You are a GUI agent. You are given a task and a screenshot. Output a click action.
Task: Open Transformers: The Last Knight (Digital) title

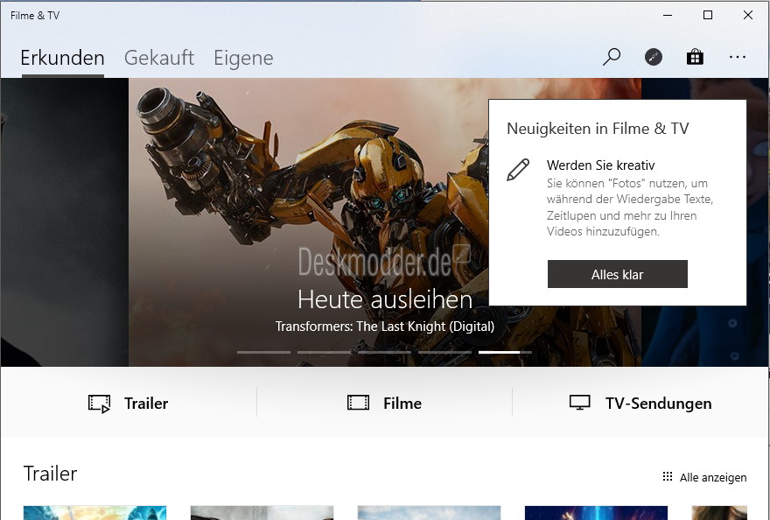tap(385, 327)
